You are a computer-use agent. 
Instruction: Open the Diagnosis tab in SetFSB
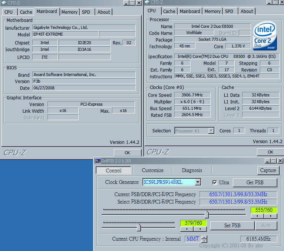coord(192,170)
